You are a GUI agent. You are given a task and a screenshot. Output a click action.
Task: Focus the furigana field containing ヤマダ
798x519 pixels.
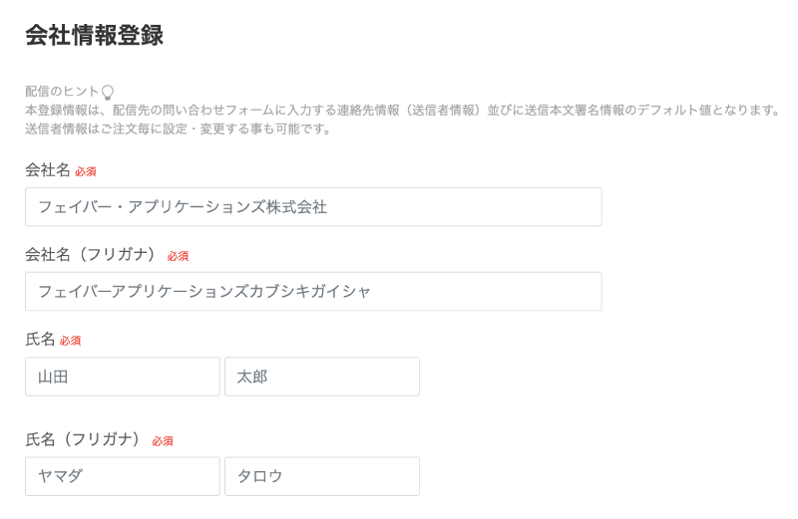pyautogui.click(x=122, y=476)
